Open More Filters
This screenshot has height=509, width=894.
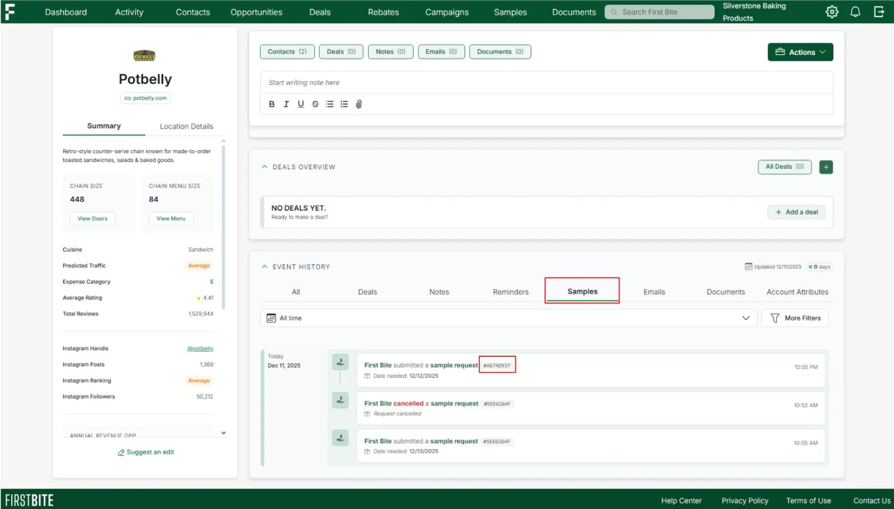pyautogui.click(x=795, y=318)
